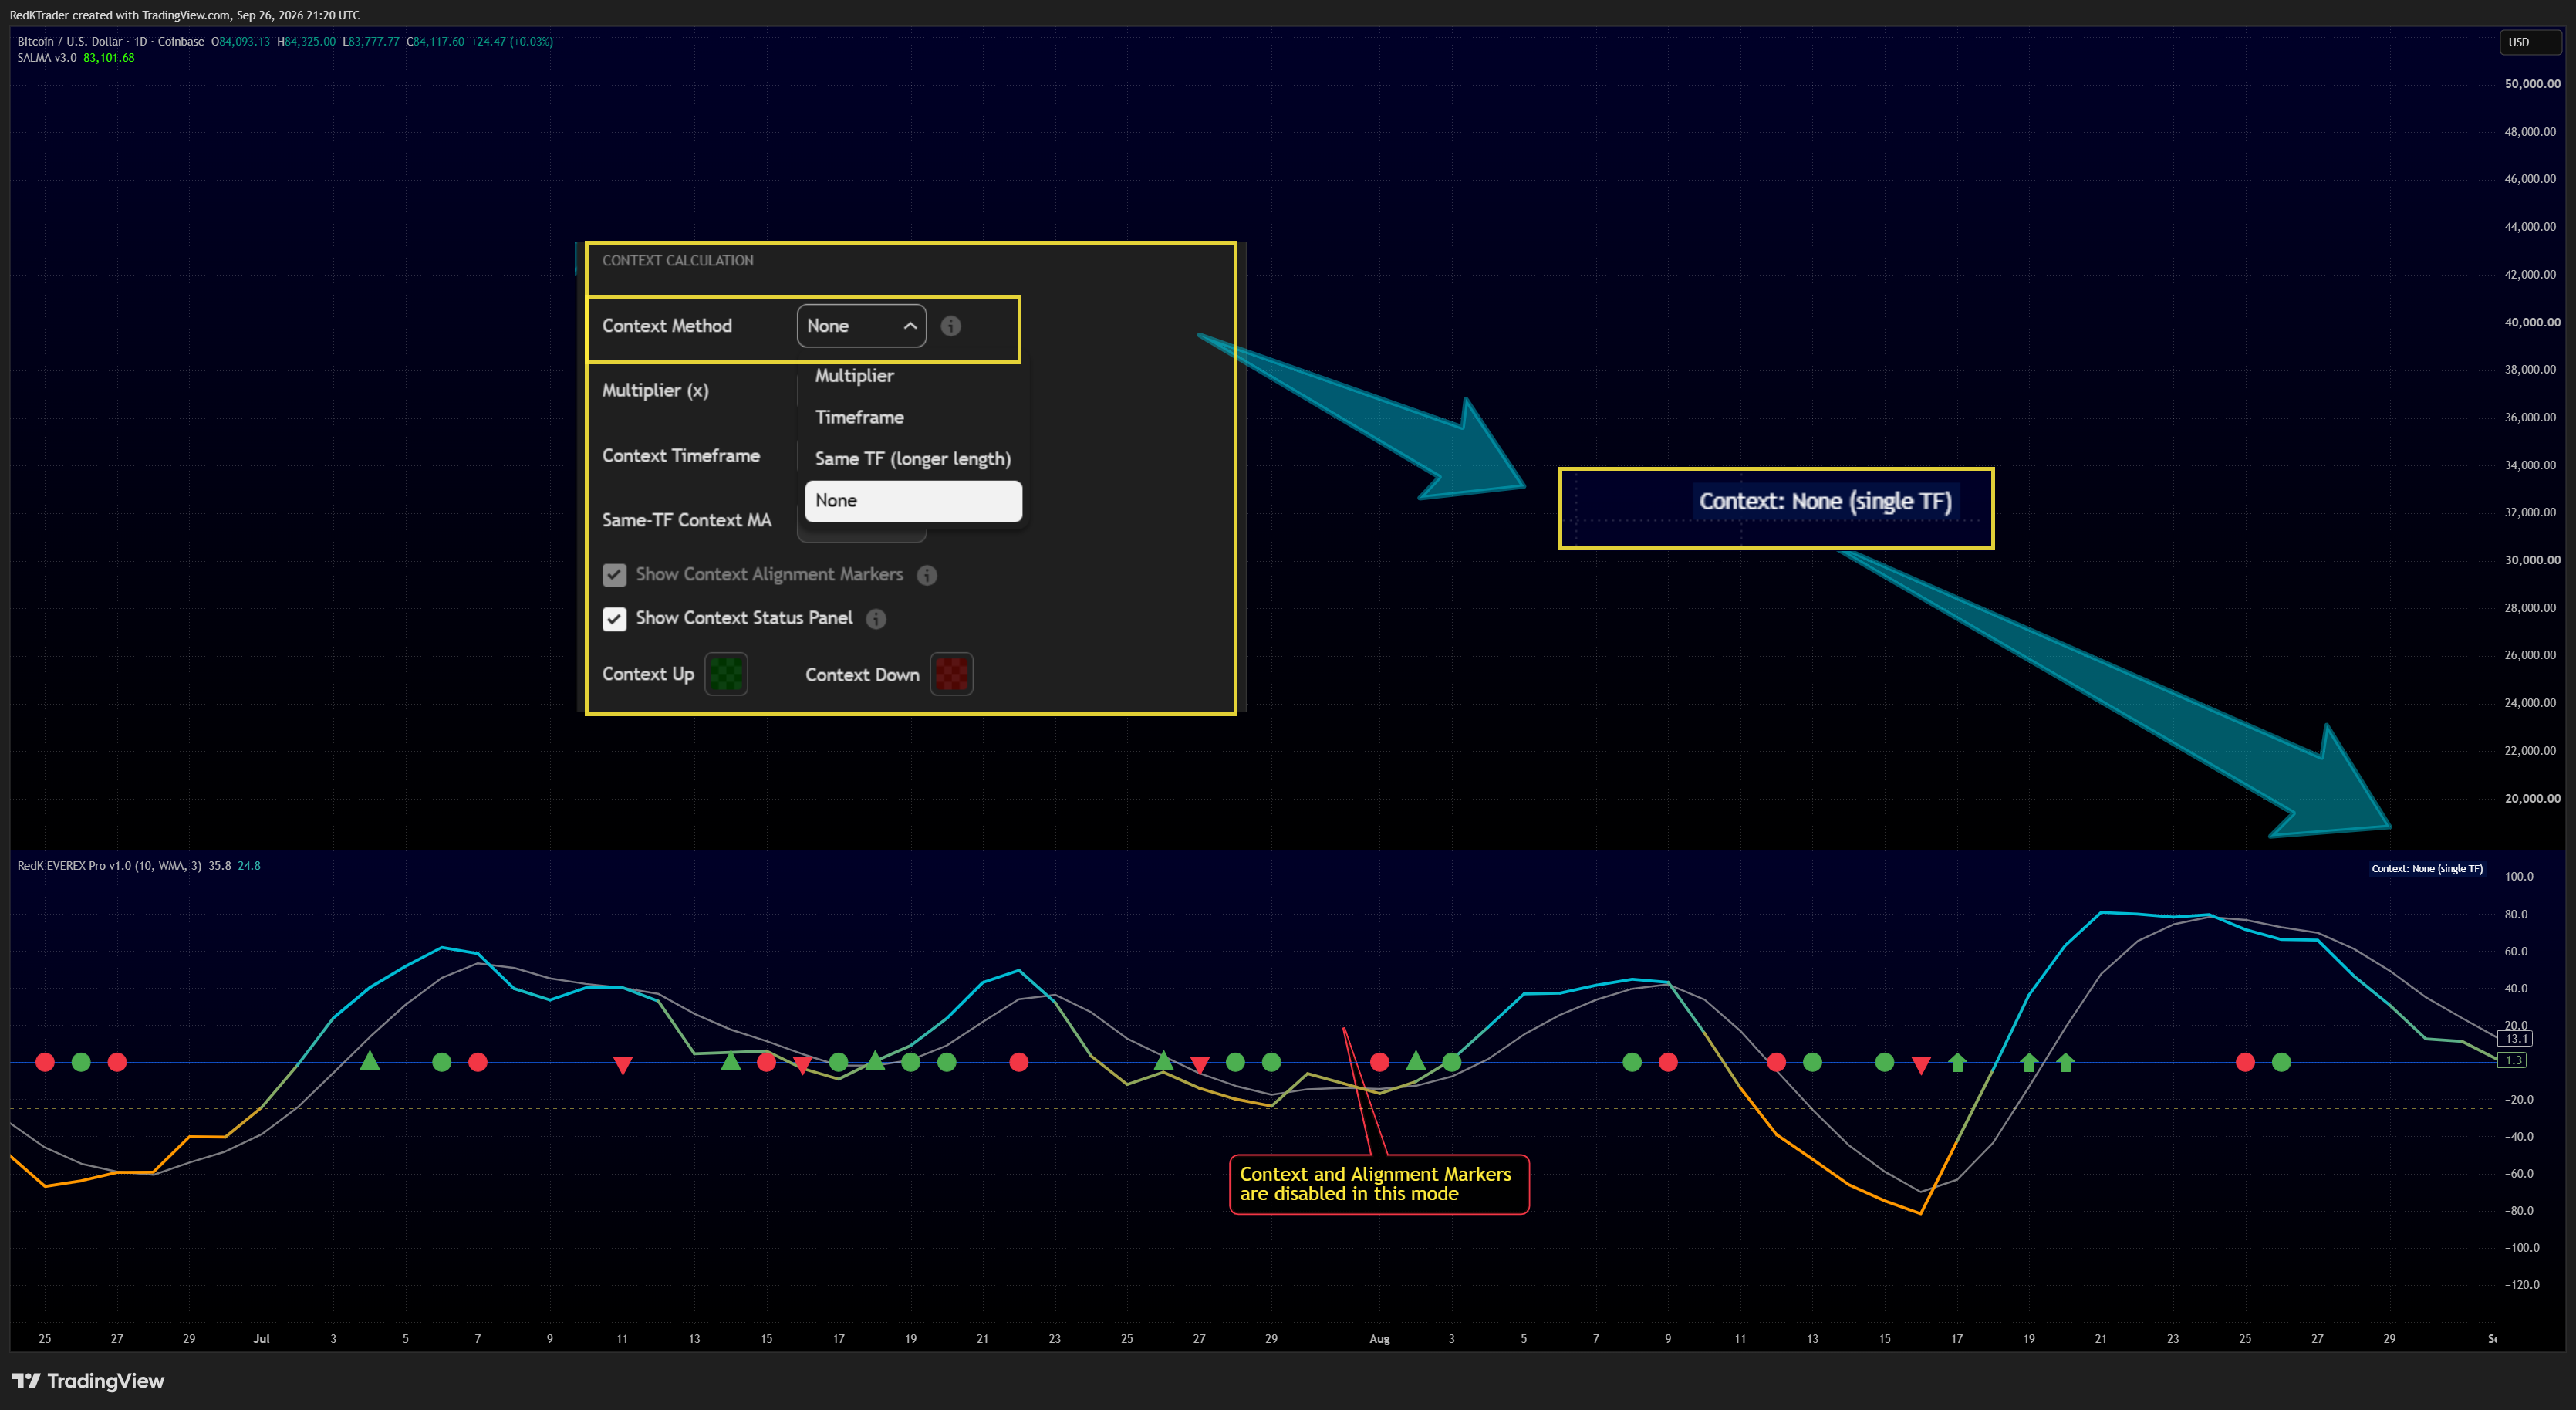2576x1410 pixels.
Task: Click the green up-arrow marker at Aug 17
Action: click(1958, 1062)
